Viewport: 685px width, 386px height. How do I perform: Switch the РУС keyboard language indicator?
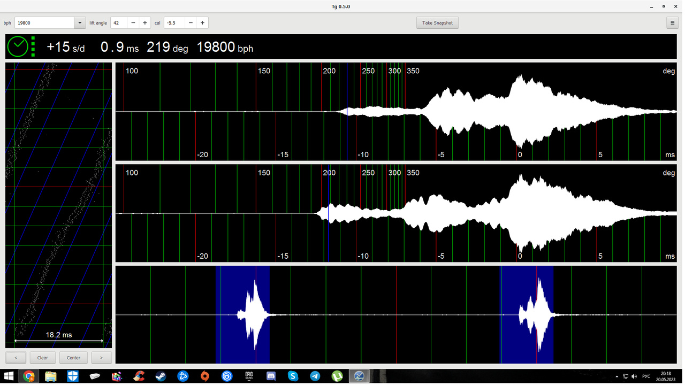pos(646,377)
